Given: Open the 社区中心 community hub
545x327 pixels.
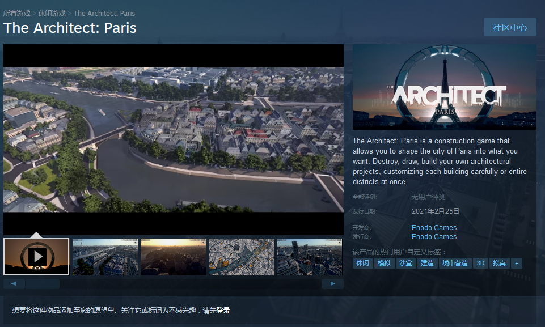Looking at the screenshot, I should pos(510,27).
